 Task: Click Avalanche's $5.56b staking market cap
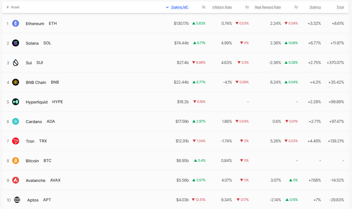183,180
